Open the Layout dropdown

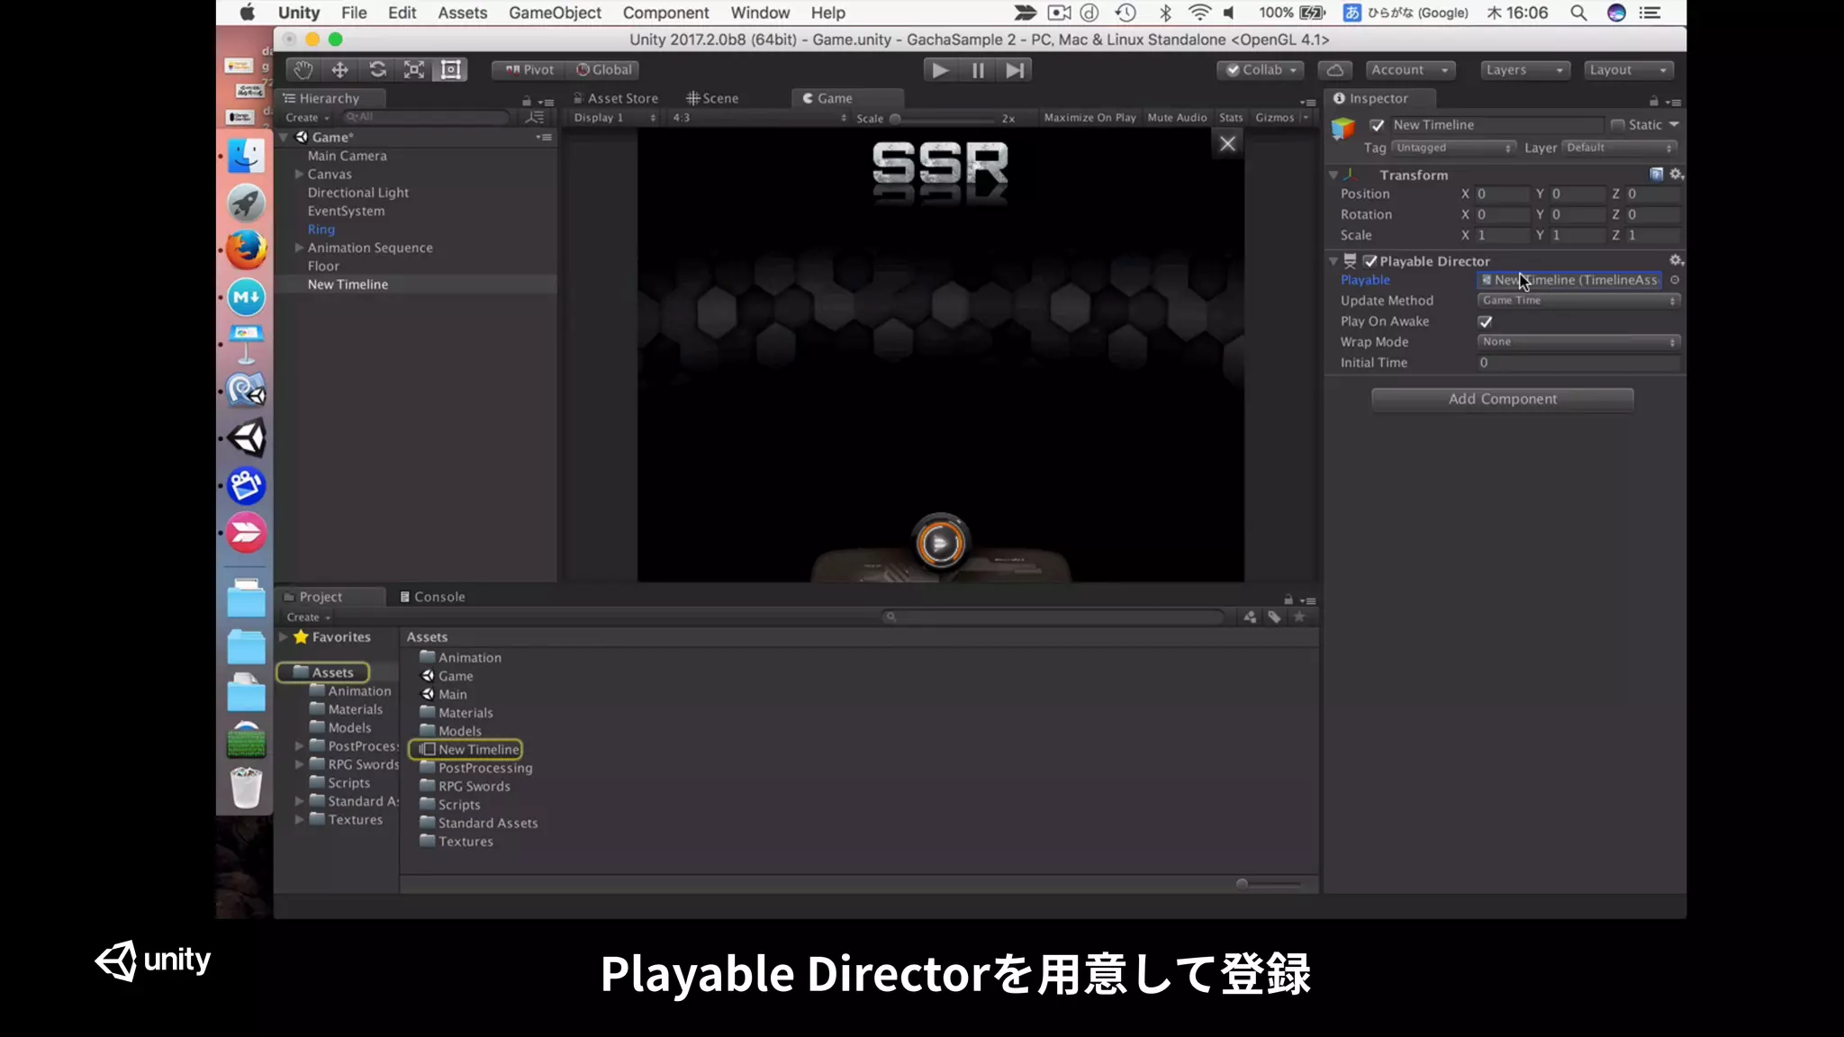click(1629, 70)
